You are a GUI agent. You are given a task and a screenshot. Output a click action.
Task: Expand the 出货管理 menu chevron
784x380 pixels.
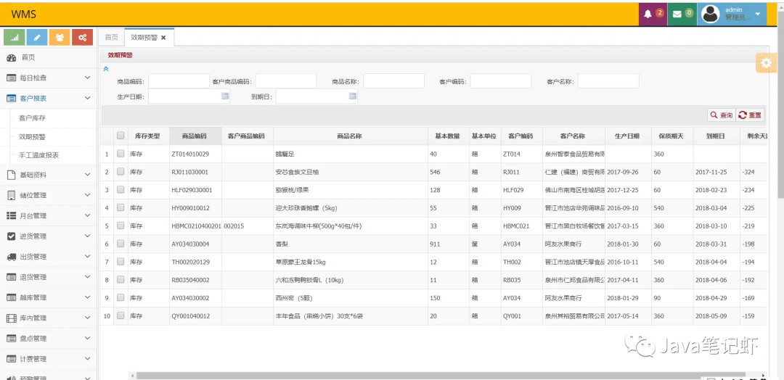point(88,257)
